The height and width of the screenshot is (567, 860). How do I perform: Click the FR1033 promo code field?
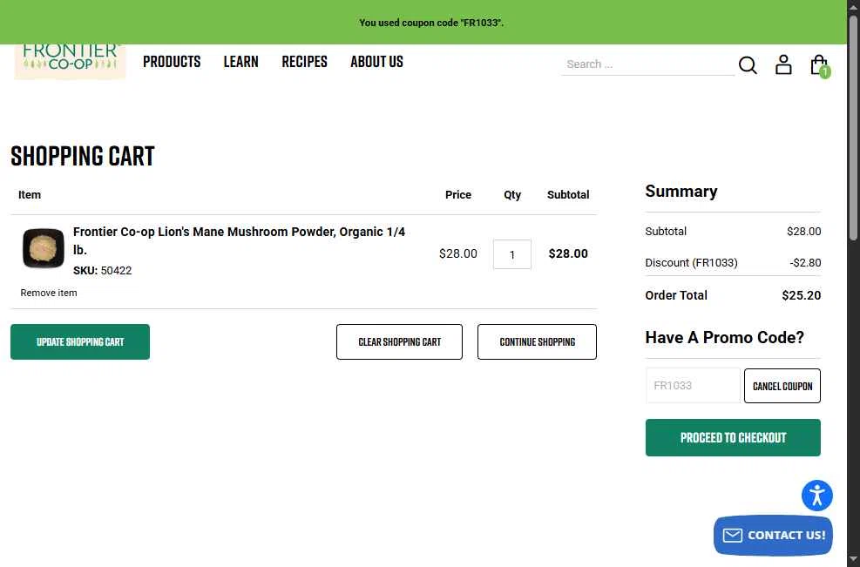[x=693, y=386]
